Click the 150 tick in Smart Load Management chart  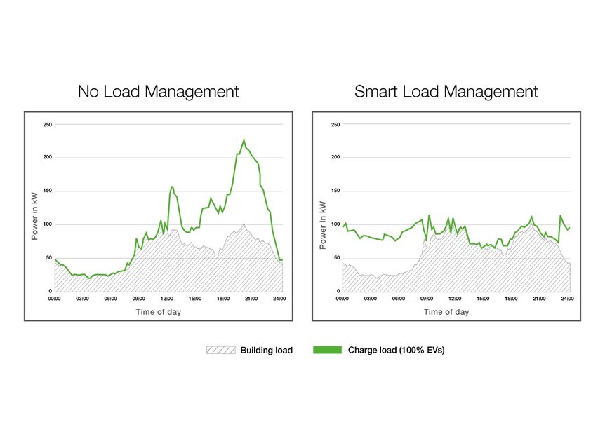click(x=335, y=191)
